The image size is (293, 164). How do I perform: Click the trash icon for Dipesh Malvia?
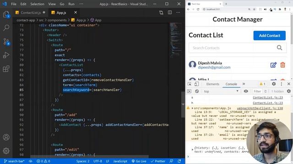click(282, 65)
